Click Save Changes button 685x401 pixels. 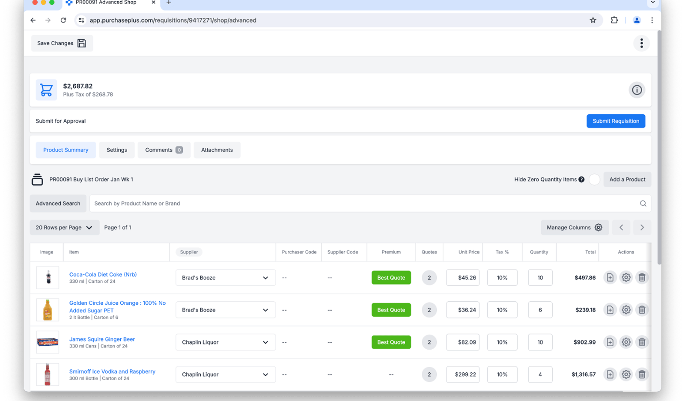(x=62, y=43)
